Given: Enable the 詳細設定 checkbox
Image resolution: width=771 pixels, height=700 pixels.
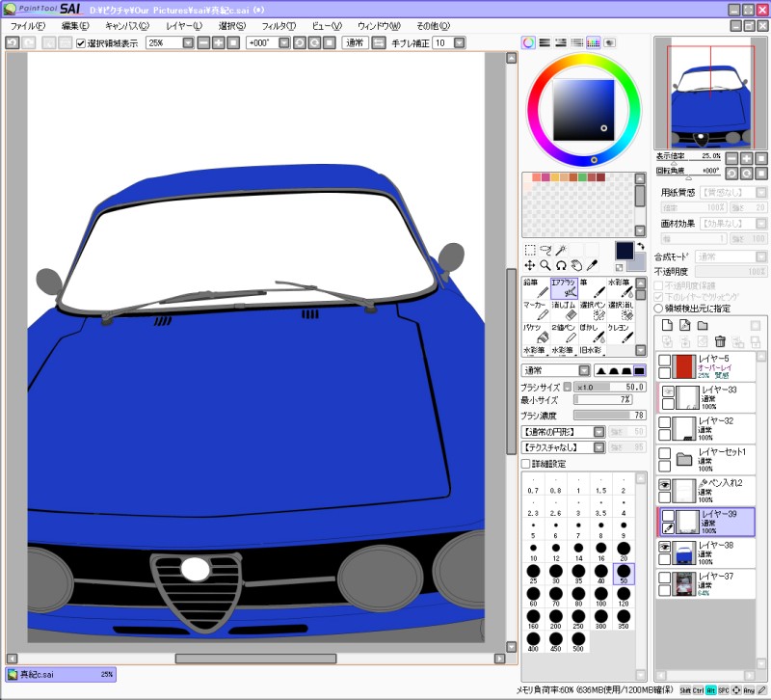Looking at the screenshot, I should click(526, 464).
